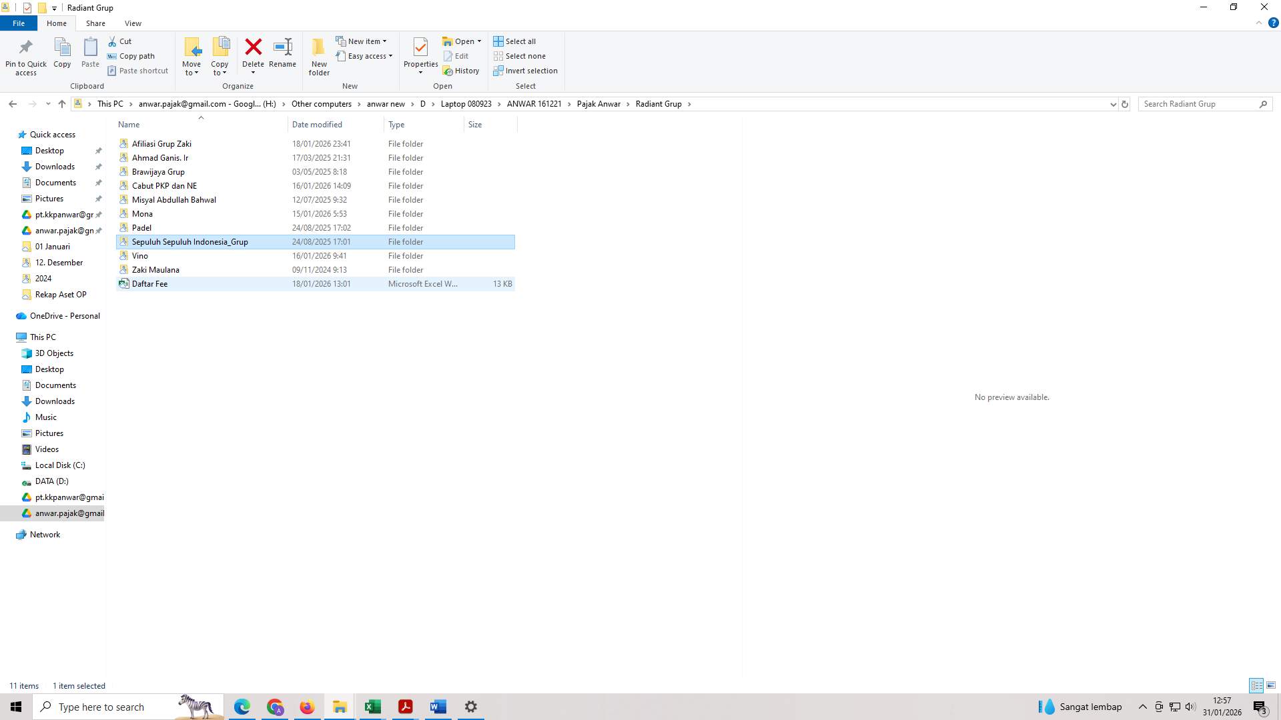This screenshot has height=720, width=1281.
Task: Click inside the Search Radiant Grup box
Action: pos(1194,104)
